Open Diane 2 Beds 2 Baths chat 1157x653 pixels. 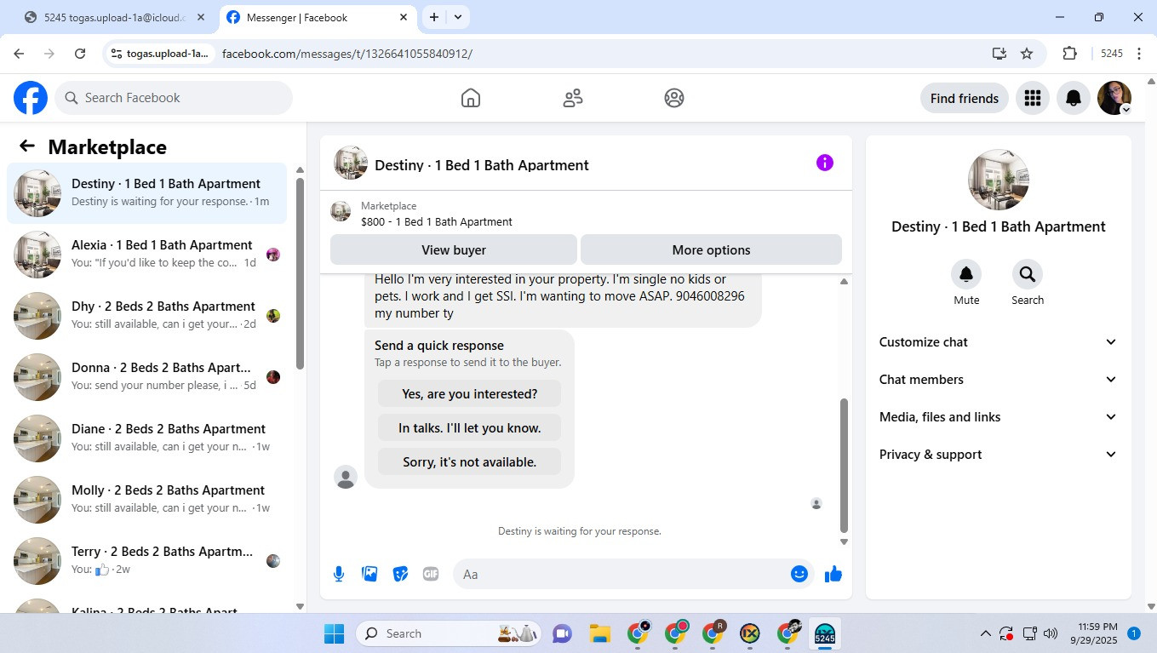tap(147, 438)
